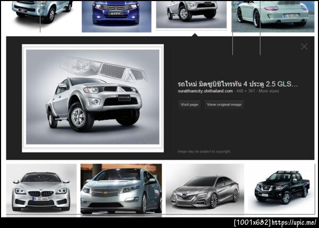
Task: Close the image preview panel
Action: (304, 47)
